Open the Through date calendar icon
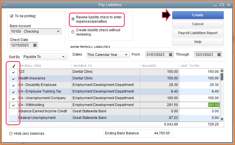 tap(219, 55)
